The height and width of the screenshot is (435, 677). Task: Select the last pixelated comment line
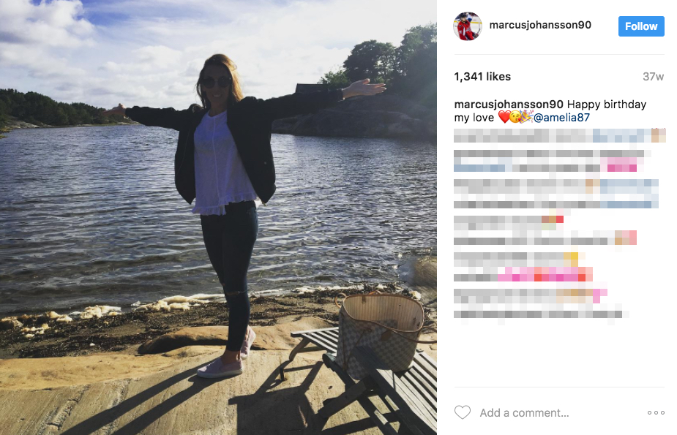pos(541,314)
